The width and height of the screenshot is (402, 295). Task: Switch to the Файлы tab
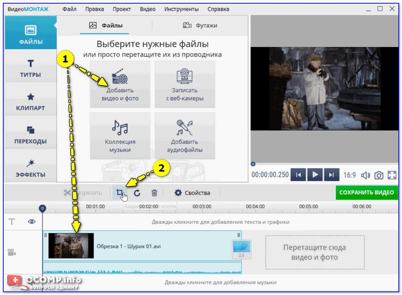click(106, 25)
